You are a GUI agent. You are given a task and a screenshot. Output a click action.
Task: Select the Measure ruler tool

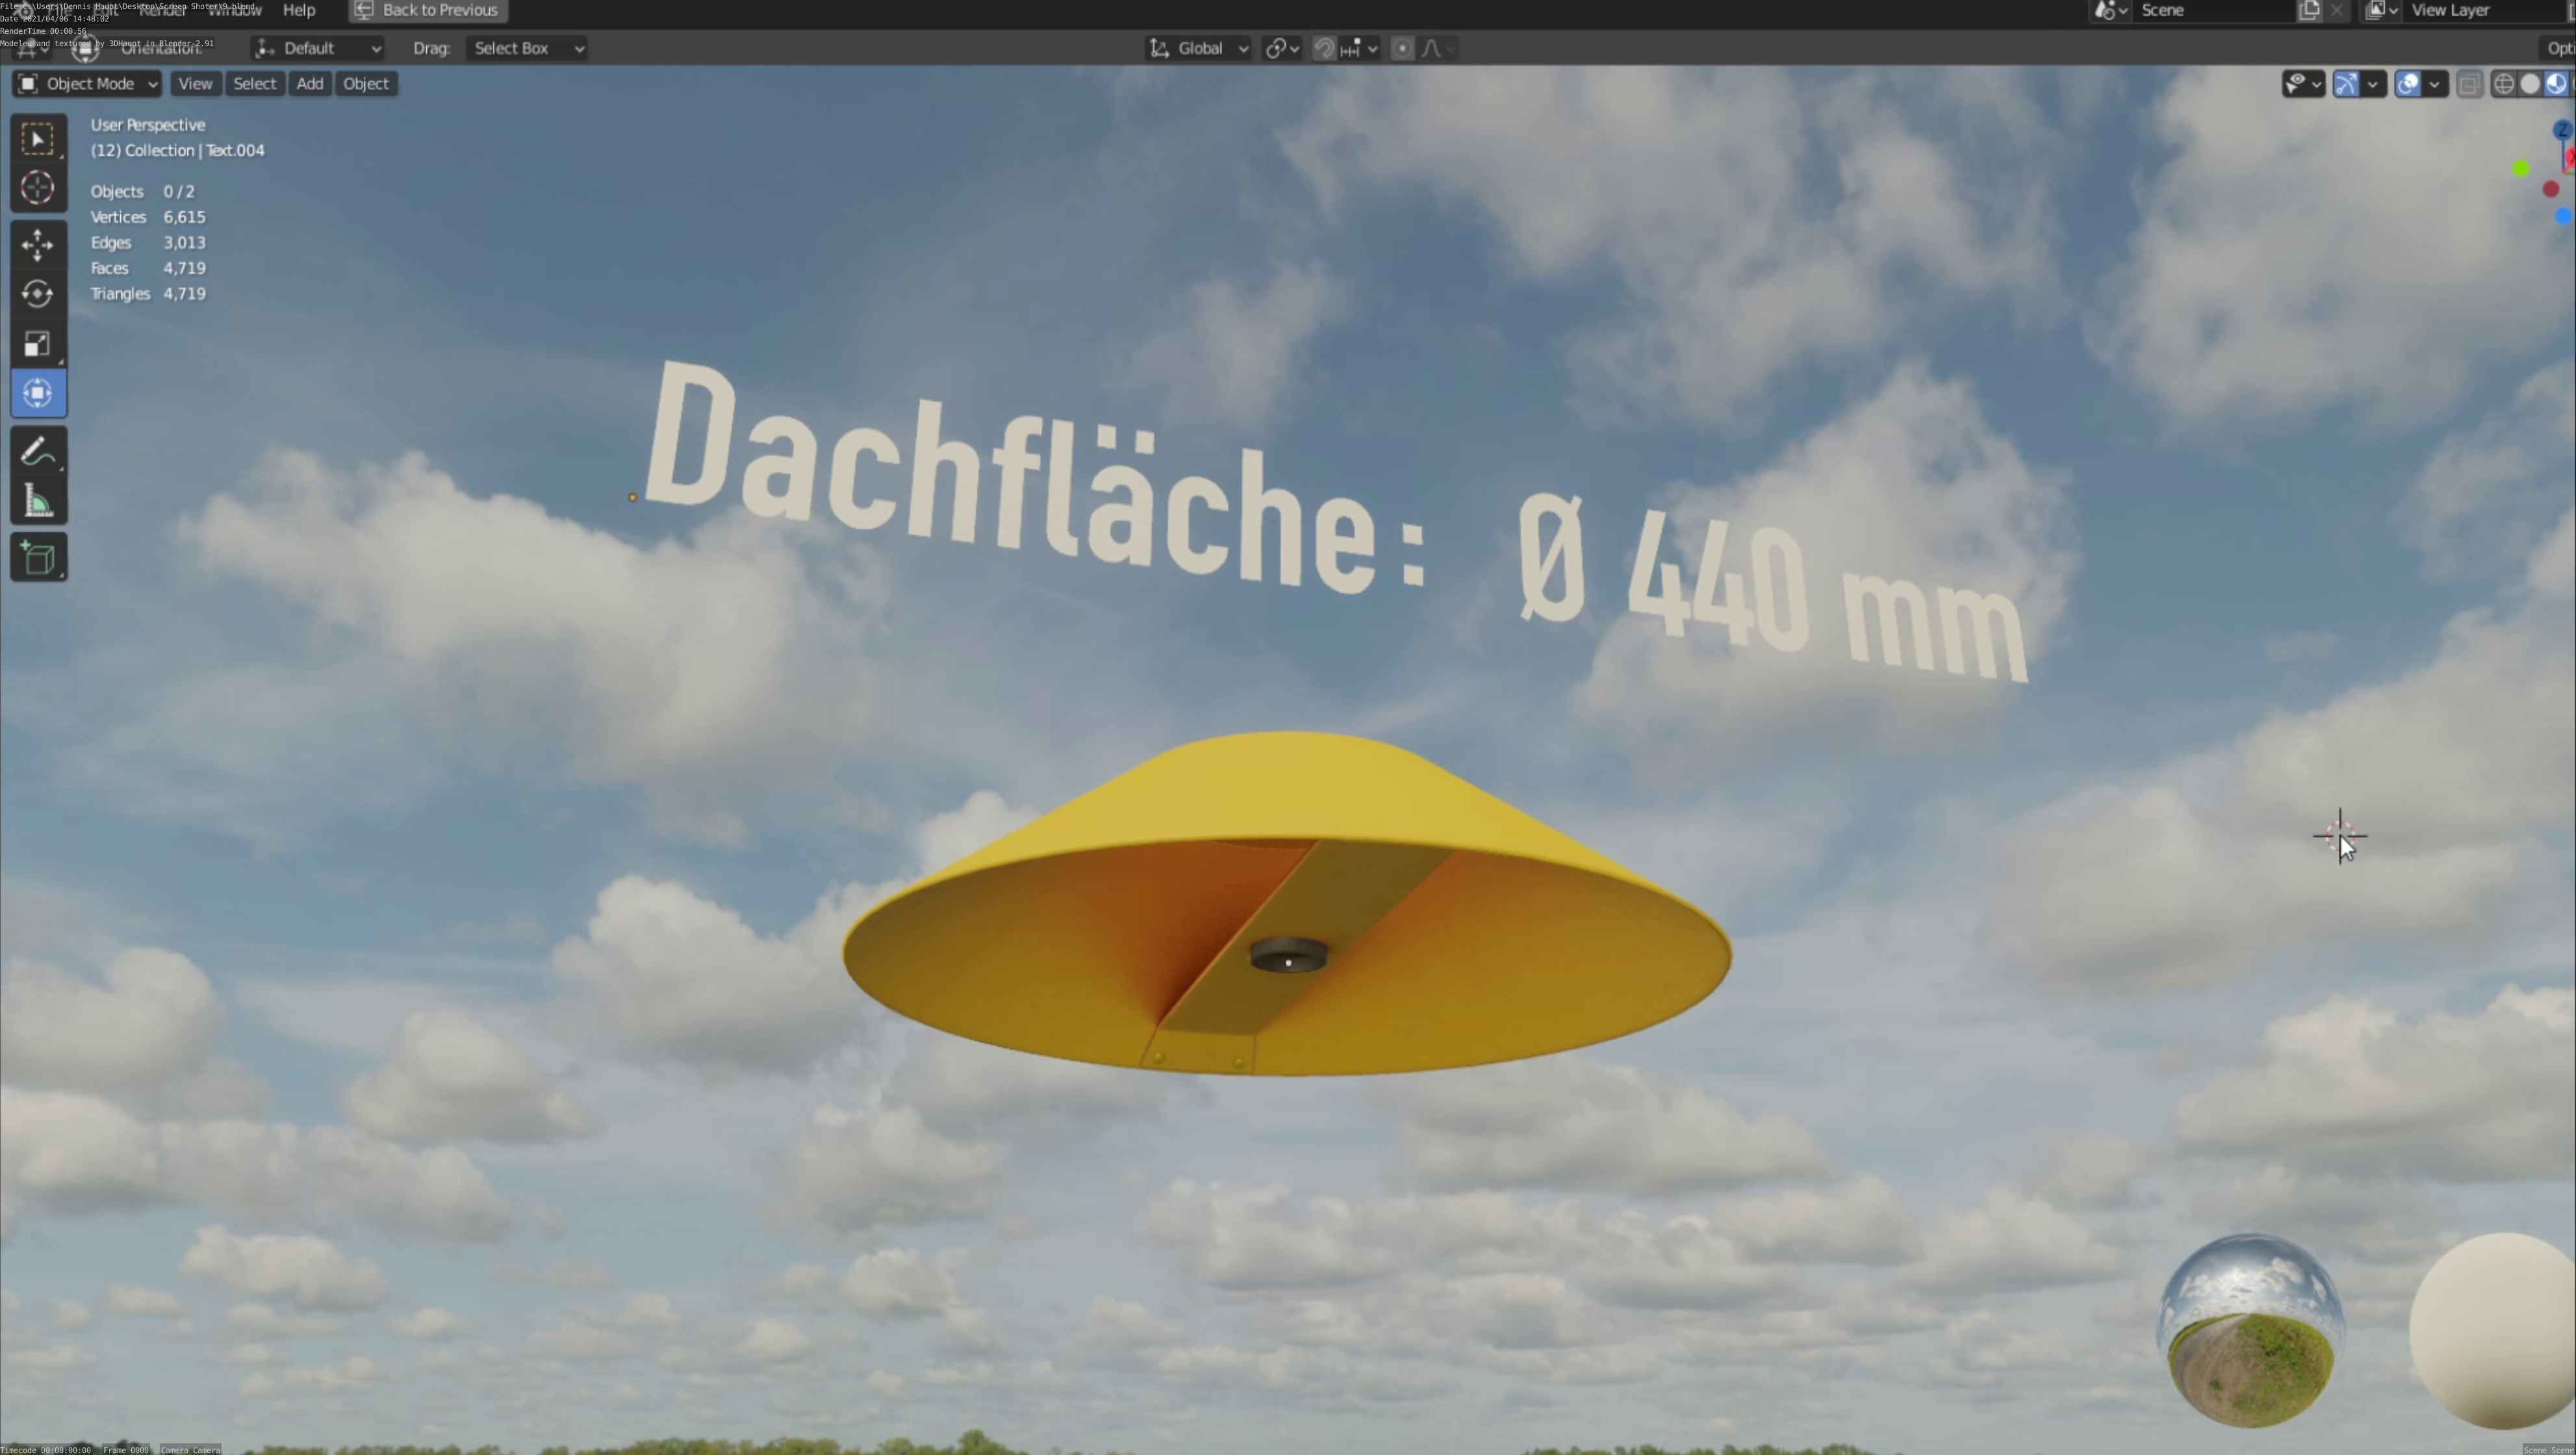point(38,501)
